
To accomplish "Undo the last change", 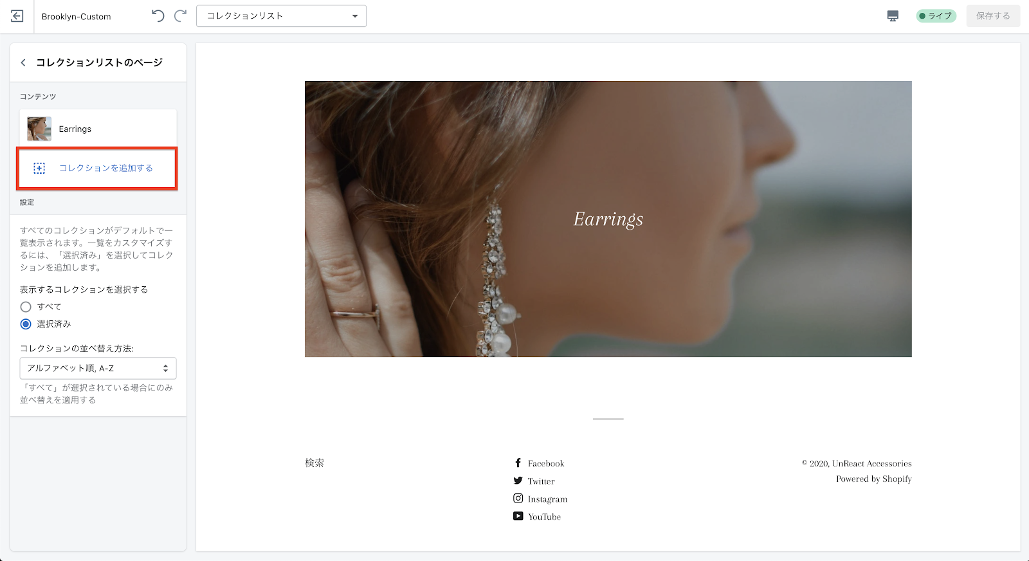I will (158, 16).
